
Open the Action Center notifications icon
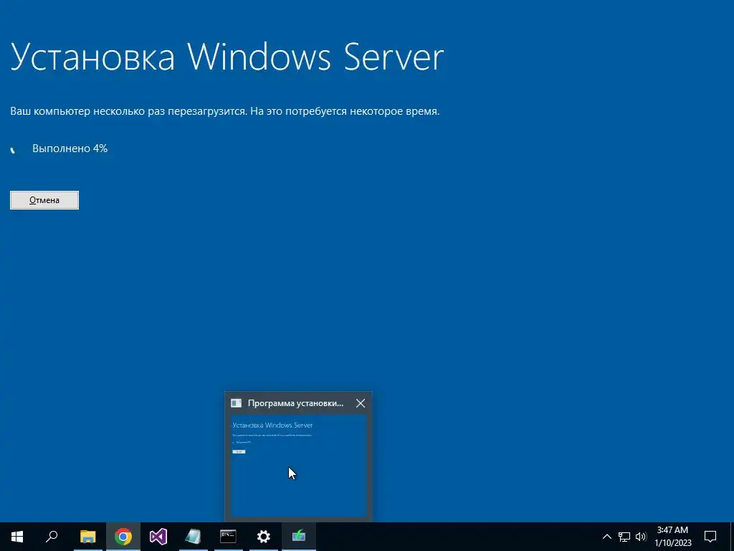[x=710, y=537]
